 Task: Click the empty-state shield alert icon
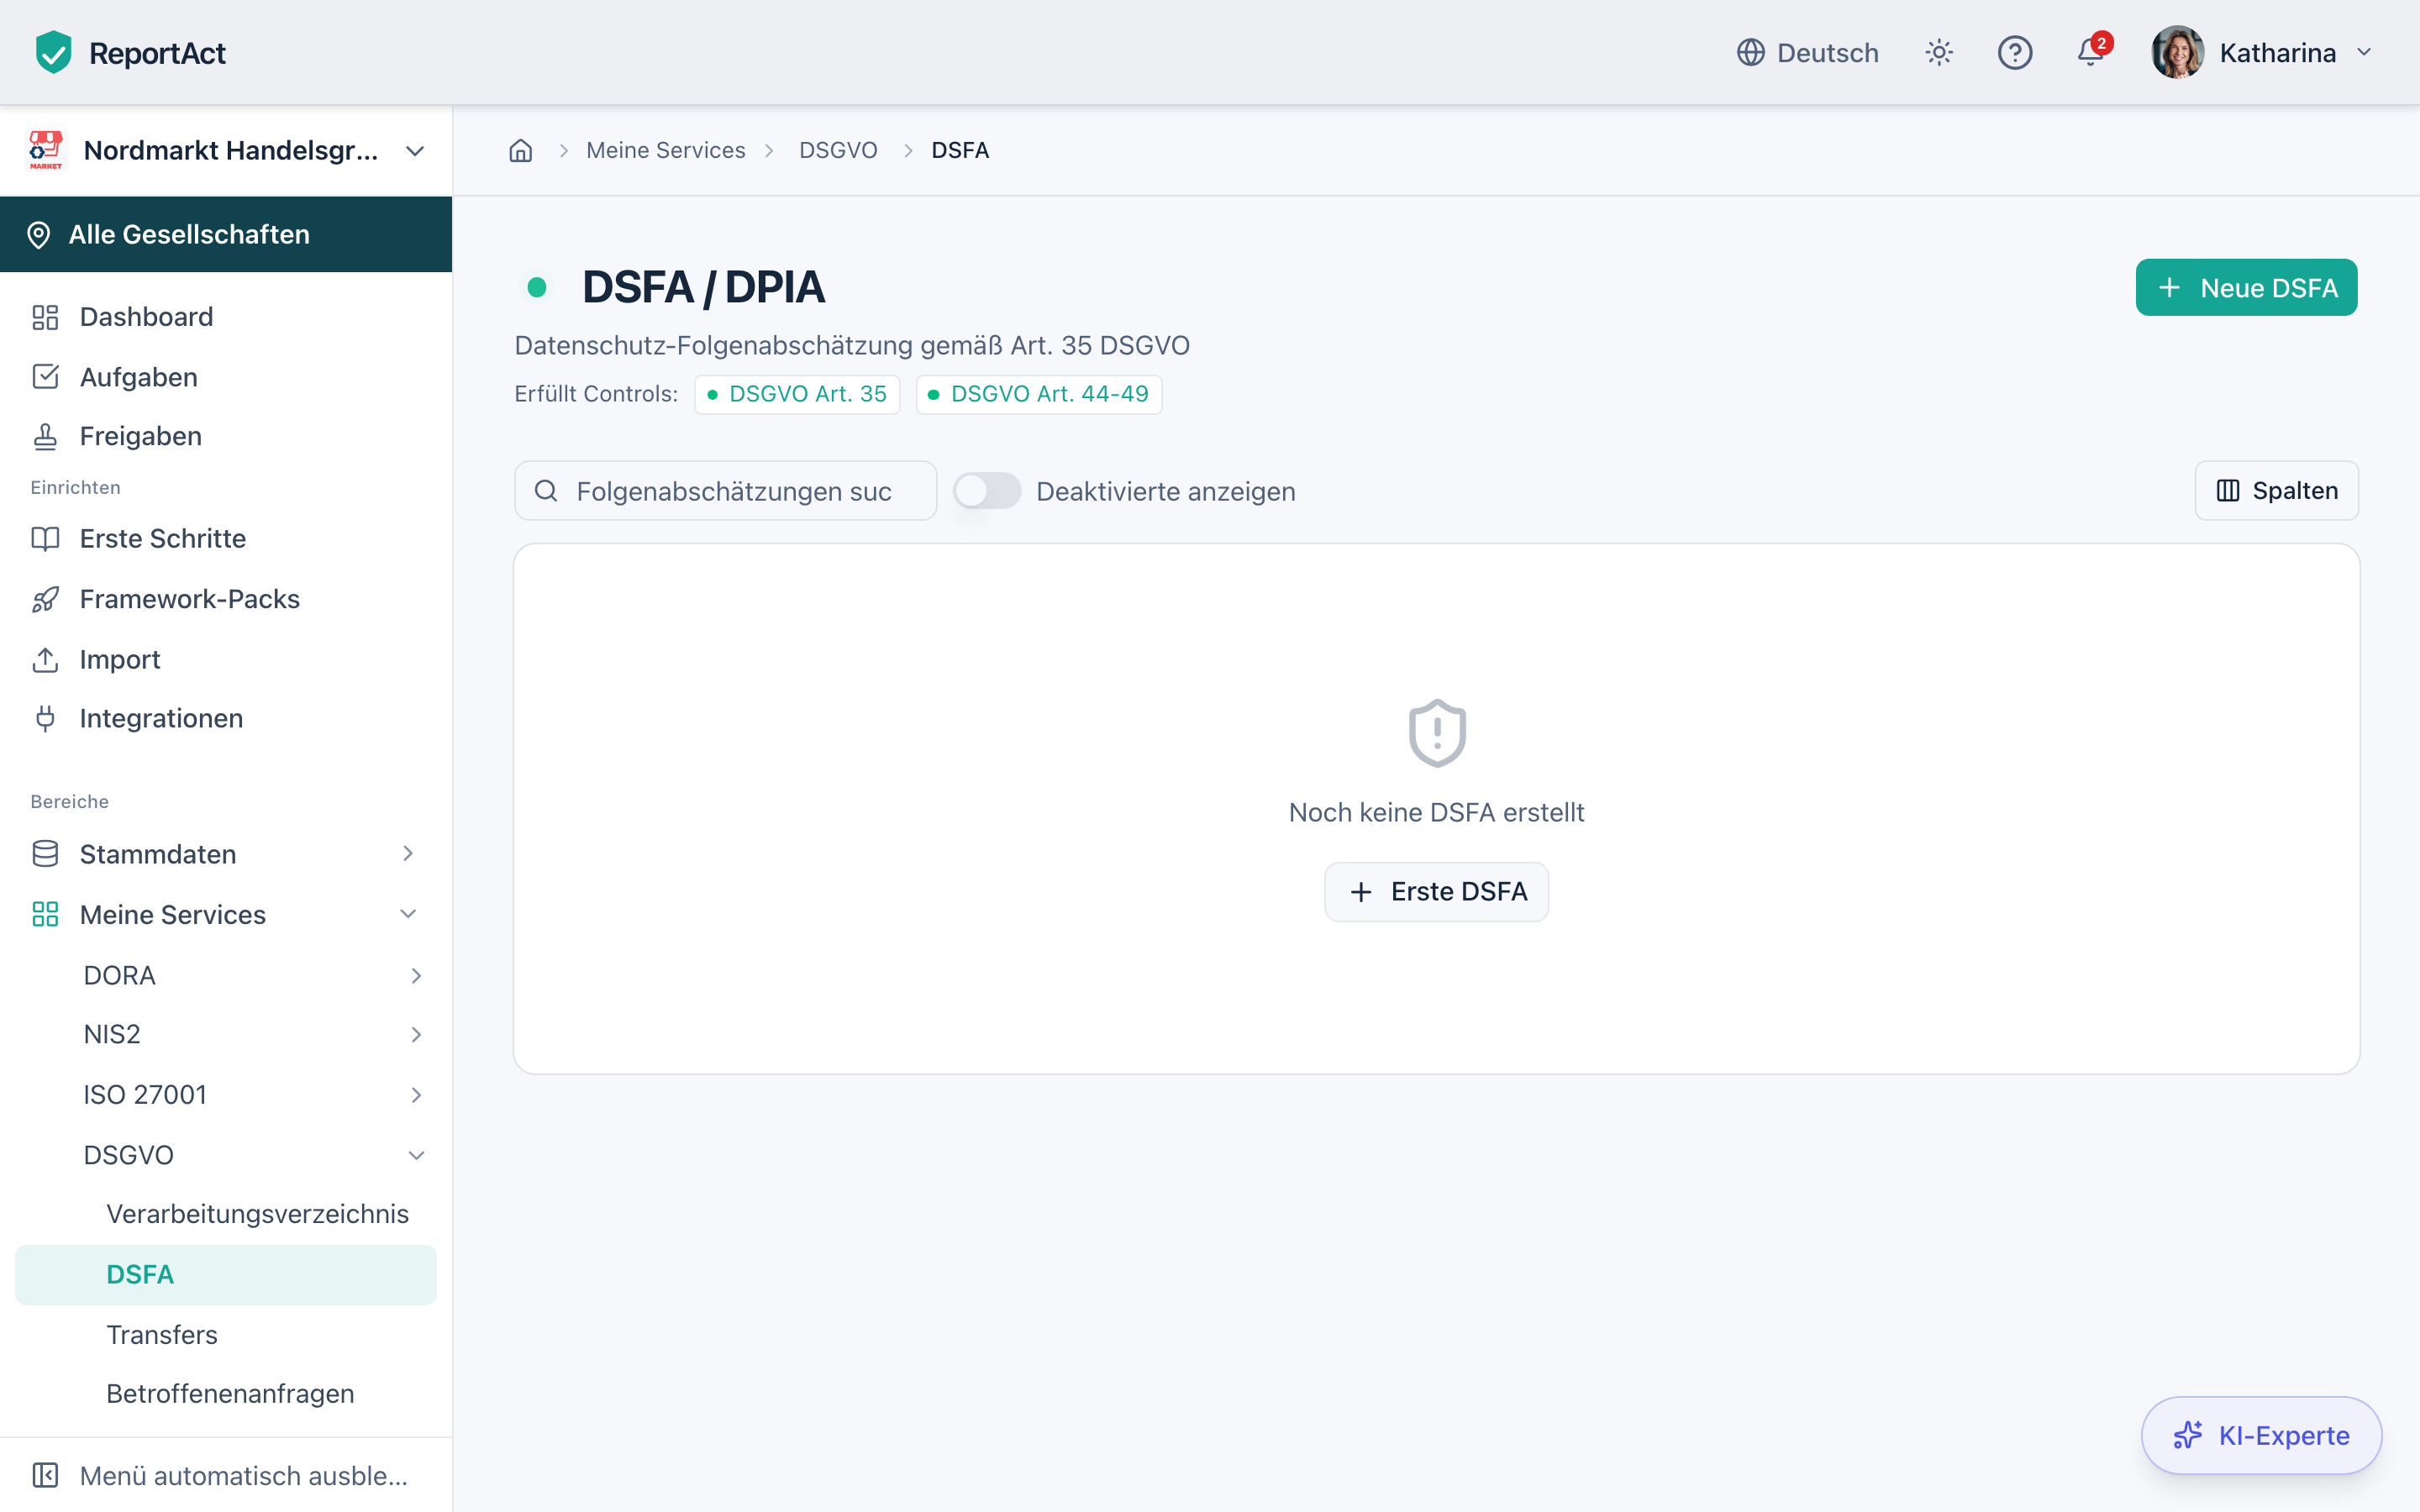[x=1437, y=733]
